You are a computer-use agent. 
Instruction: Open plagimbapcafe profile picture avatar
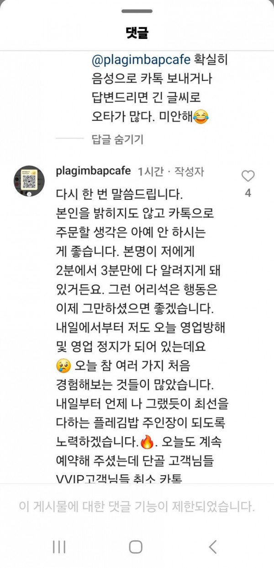pos(29,181)
